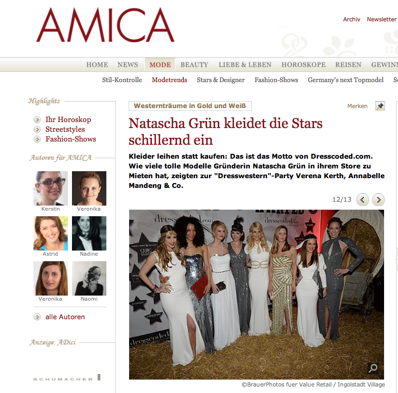Click the magnifier icon on the photo
398x393 pixels.
(373, 368)
